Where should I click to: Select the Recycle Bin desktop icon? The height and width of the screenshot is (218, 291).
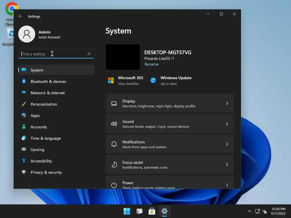click(x=8, y=37)
